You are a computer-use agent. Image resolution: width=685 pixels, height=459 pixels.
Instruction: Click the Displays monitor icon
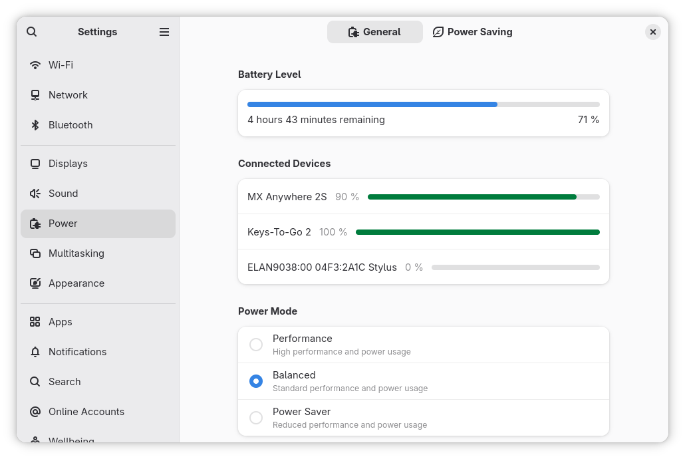pyautogui.click(x=35, y=164)
